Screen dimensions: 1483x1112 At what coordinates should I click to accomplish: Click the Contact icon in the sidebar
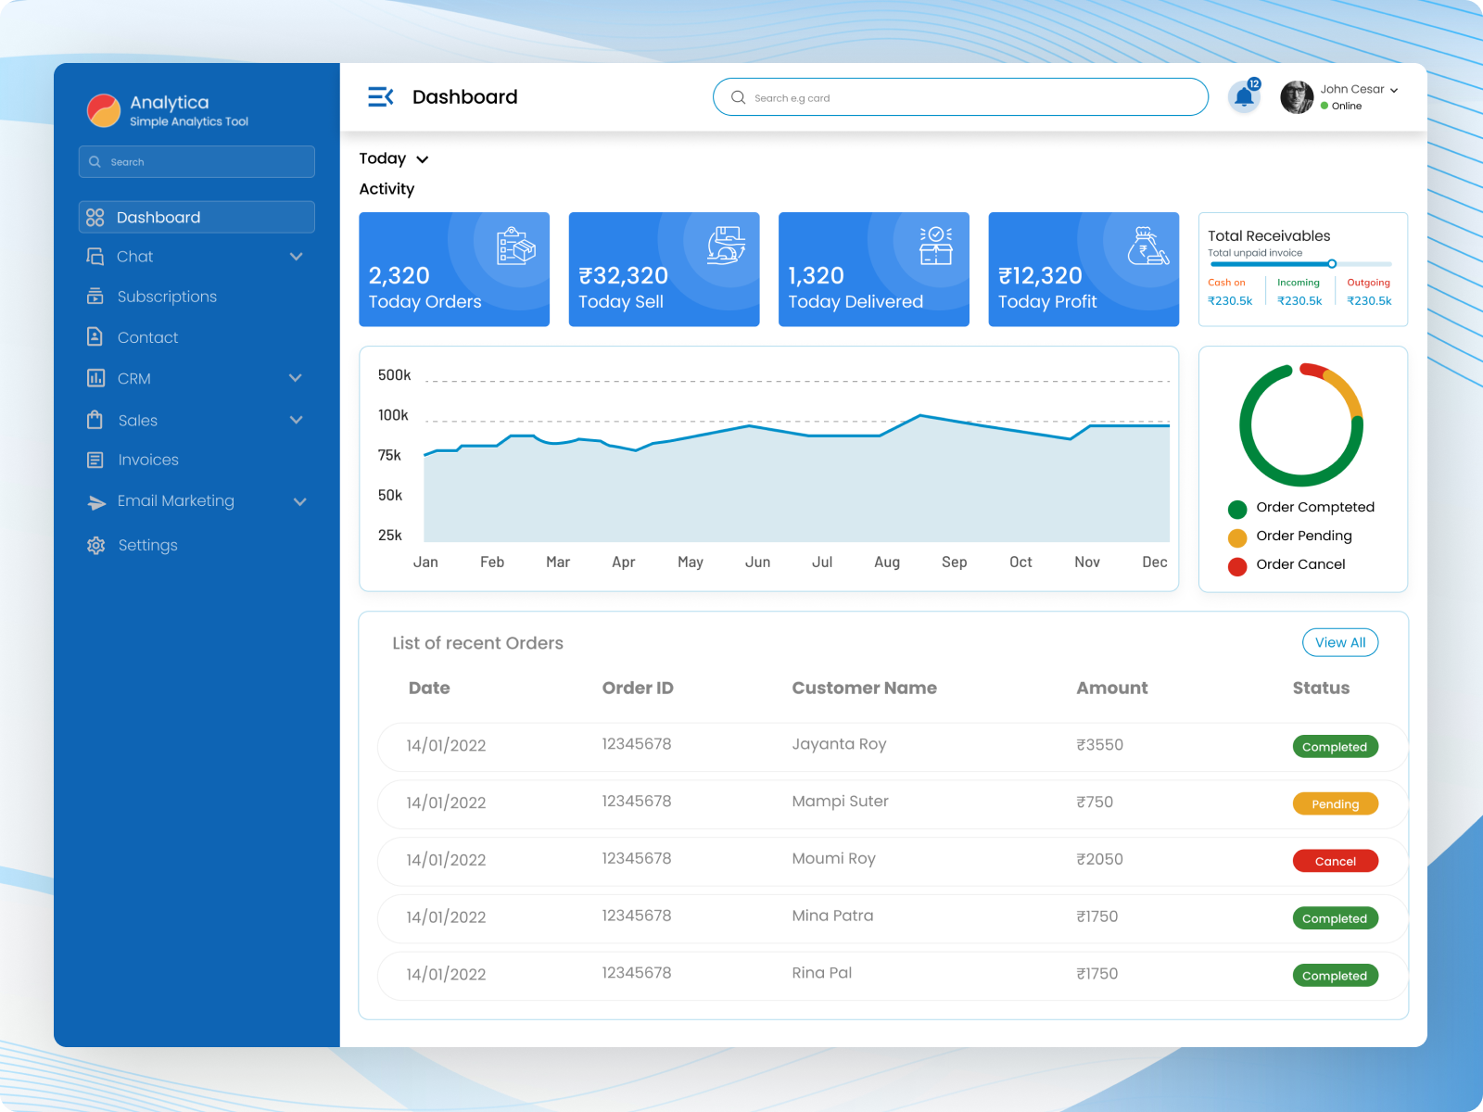point(95,337)
